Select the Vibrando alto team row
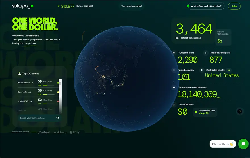 [38, 83]
